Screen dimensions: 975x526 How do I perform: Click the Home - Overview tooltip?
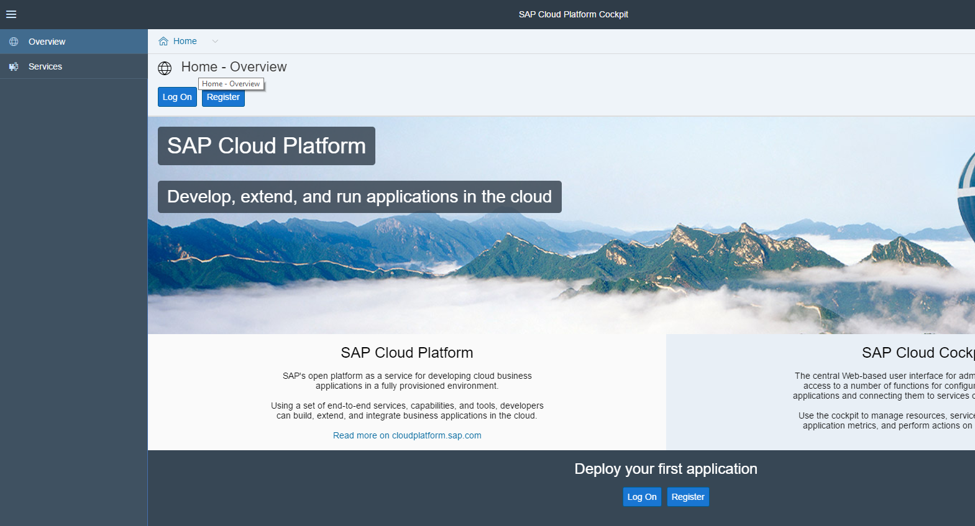tap(231, 84)
